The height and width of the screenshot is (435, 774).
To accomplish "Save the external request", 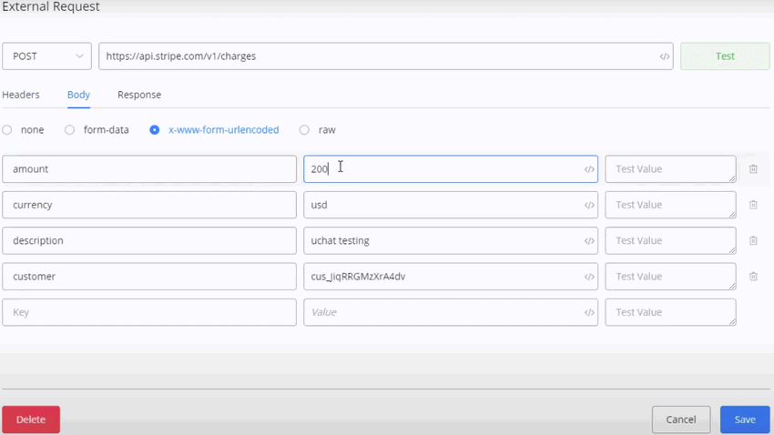I will [x=744, y=420].
